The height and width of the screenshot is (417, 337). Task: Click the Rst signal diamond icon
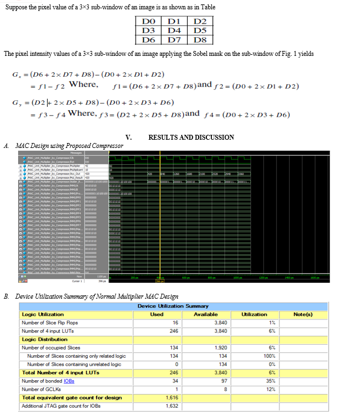(x=25, y=162)
